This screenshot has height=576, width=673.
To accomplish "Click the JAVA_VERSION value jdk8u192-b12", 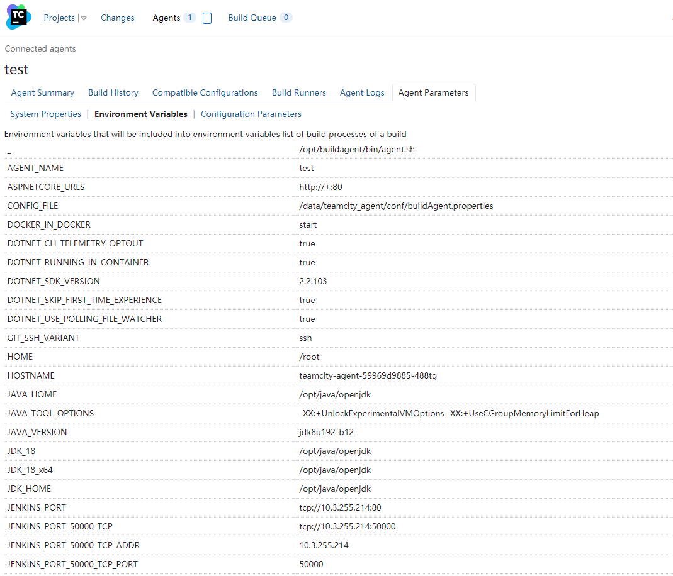I will 326,432.
